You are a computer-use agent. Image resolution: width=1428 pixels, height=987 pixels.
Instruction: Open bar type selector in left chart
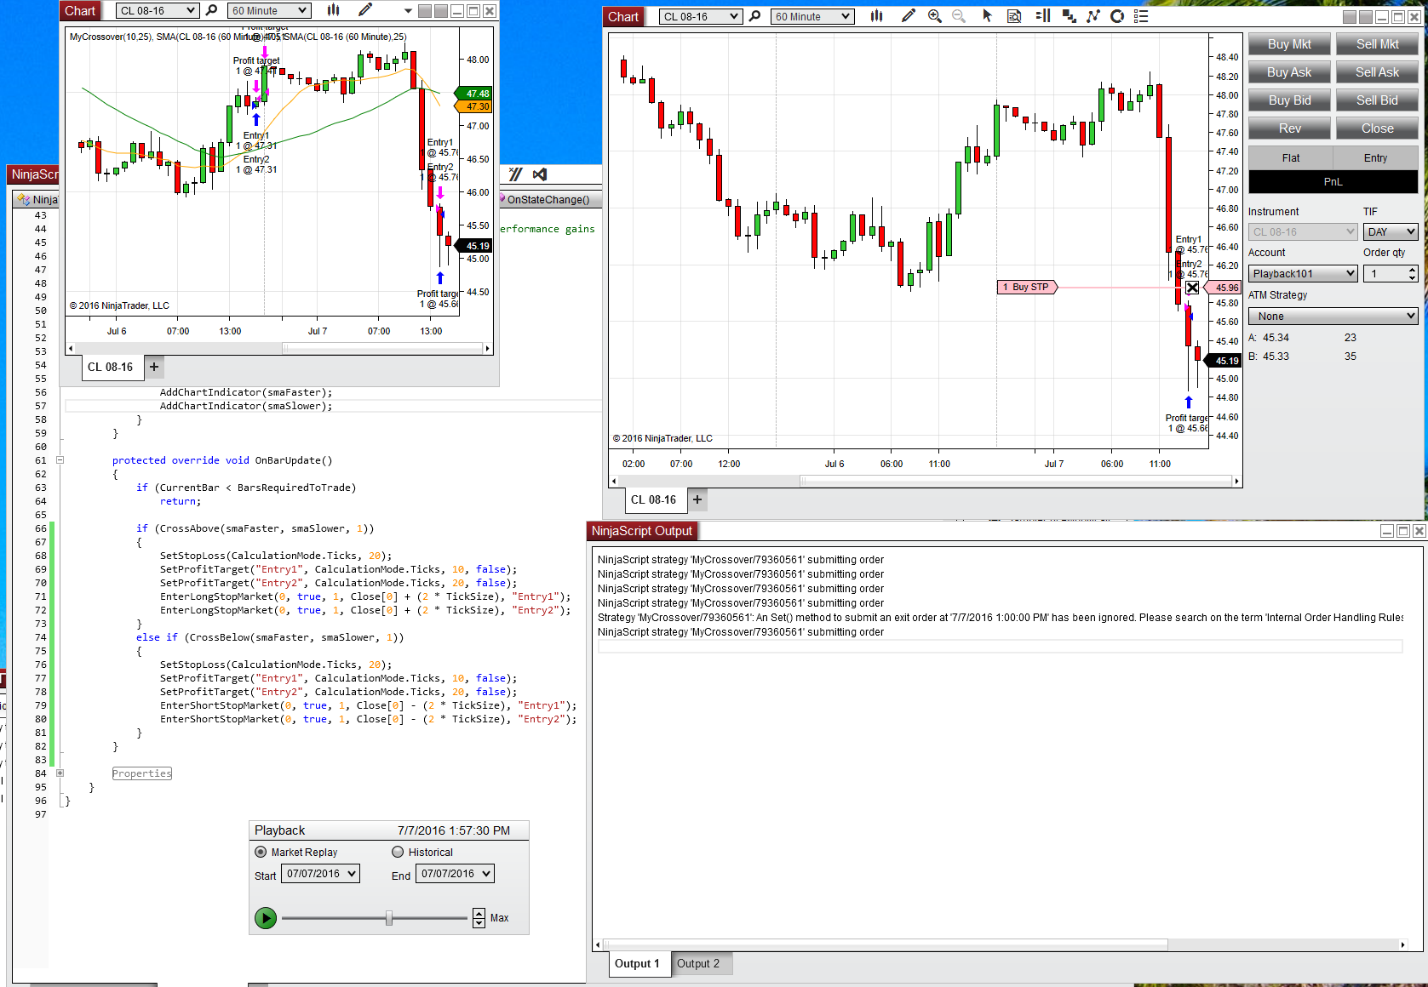tap(334, 10)
